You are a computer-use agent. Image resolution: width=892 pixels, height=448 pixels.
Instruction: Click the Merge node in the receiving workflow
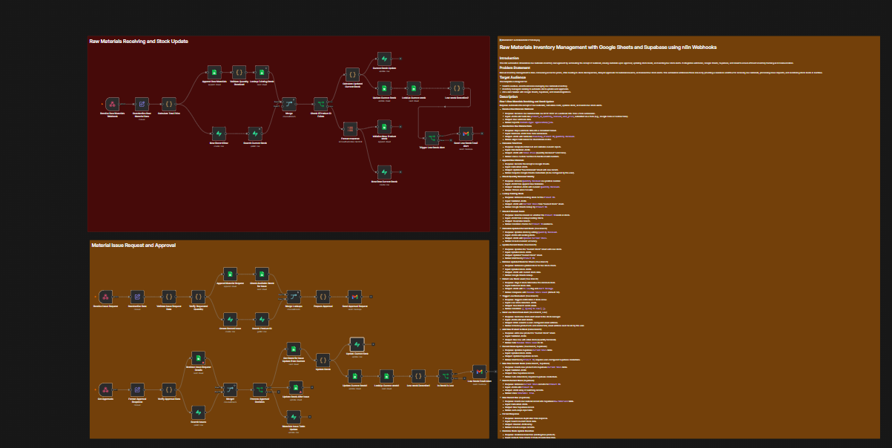289,104
